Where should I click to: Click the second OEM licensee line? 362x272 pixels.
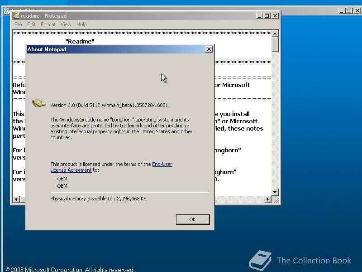(x=62, y=186)
